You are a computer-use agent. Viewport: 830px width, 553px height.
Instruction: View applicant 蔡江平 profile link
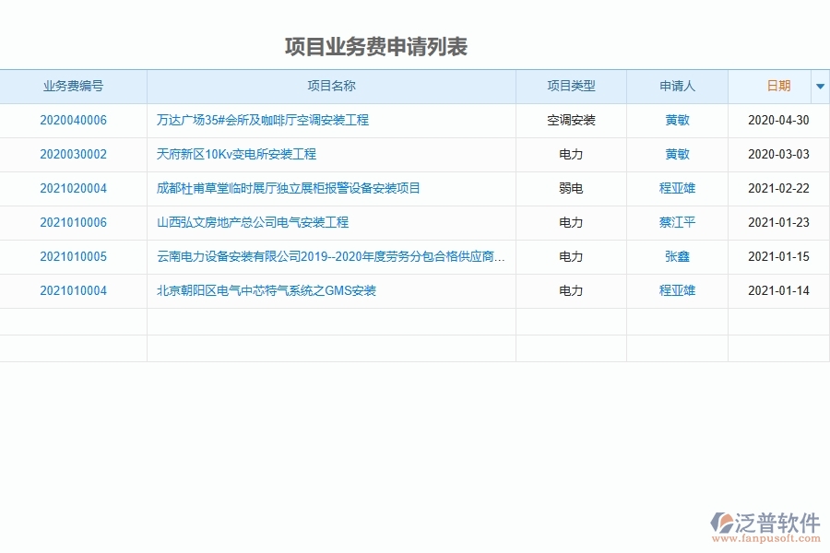(677, 222)
